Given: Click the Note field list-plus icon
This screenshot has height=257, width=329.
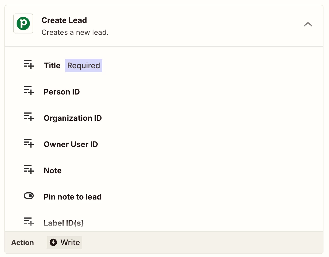Looking at the screenshot, I should click(28, 169).
